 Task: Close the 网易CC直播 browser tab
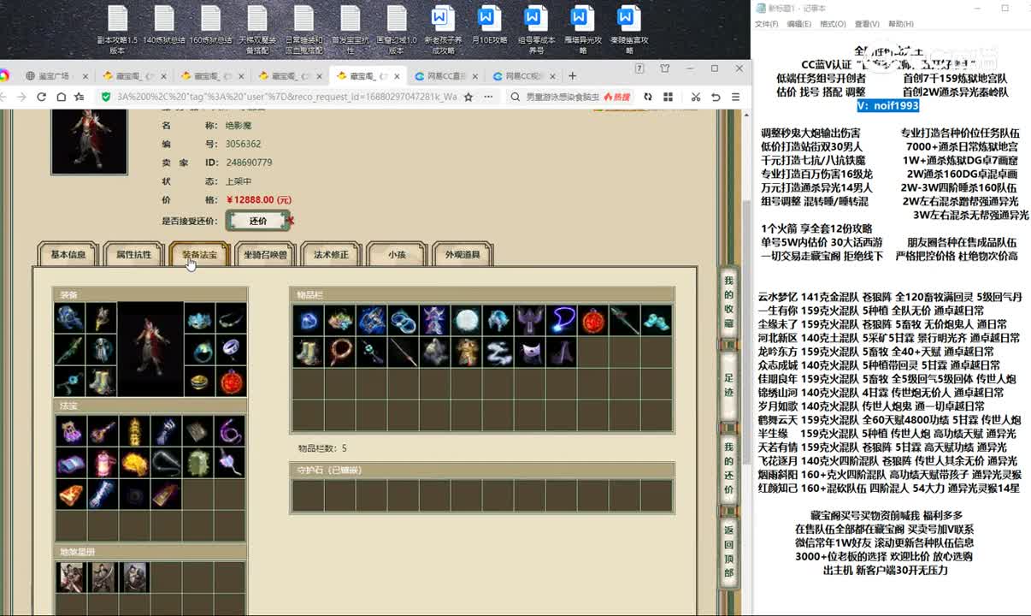[477, 76]
